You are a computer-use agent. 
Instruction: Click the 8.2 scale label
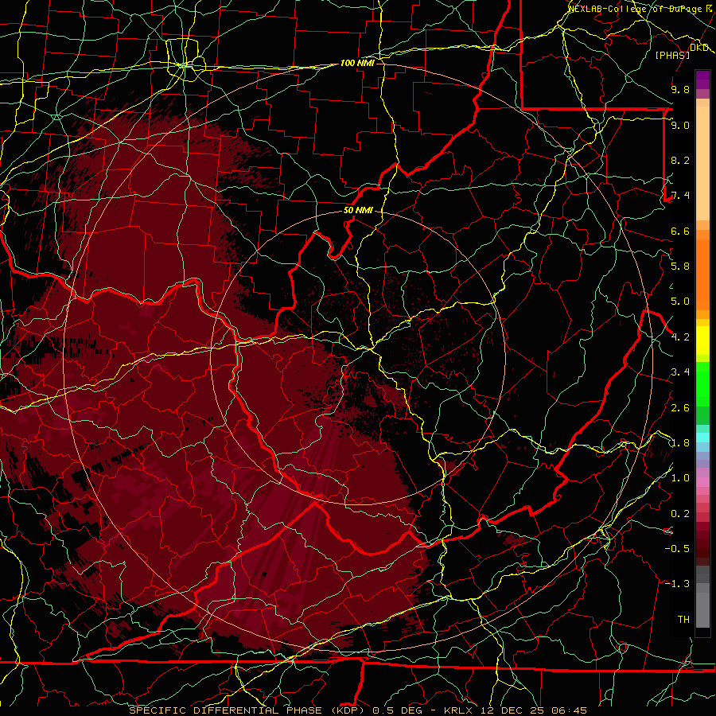[x=680, y=160]
